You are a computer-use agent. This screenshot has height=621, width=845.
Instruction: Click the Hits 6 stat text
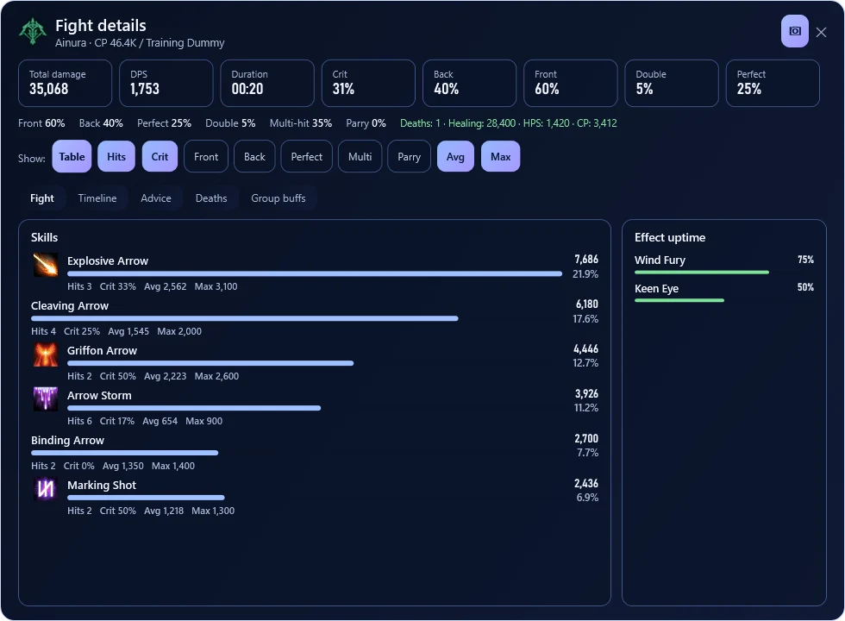[79, 421]
